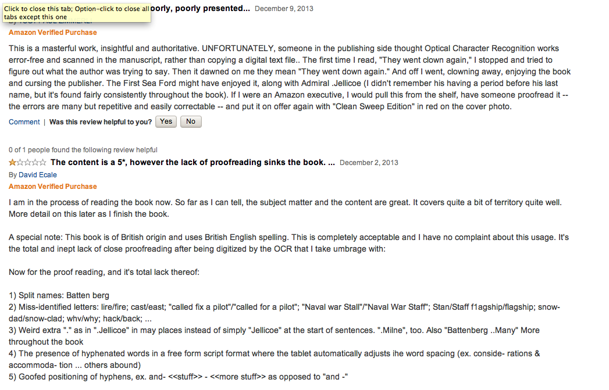Click the line '1) Split names: Batten berg'
The image size is (609, 390).
[x=59, y=295]
